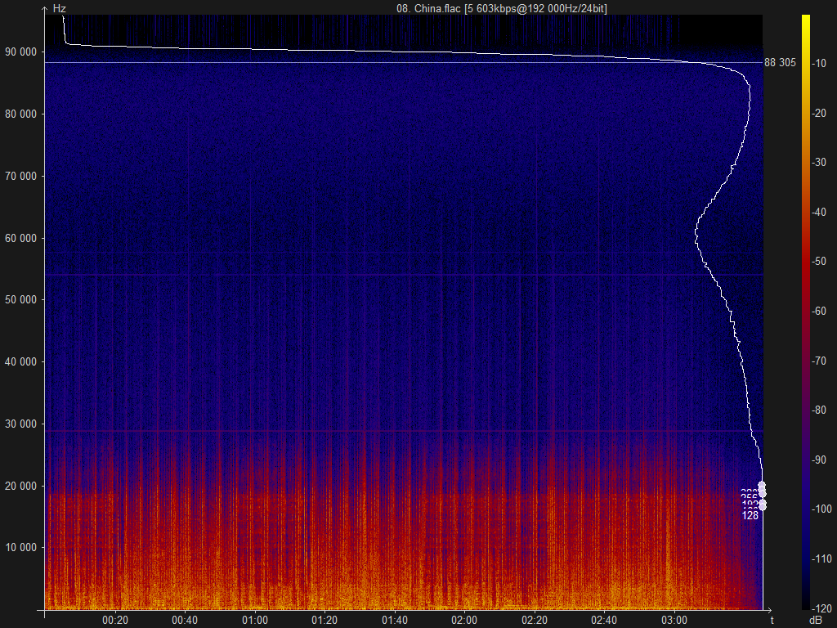
Task: Click the -50 dB scale value
Action: tap(819, 261)
